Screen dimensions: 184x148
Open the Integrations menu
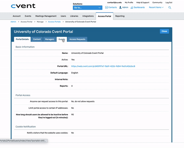coord(88,16)
